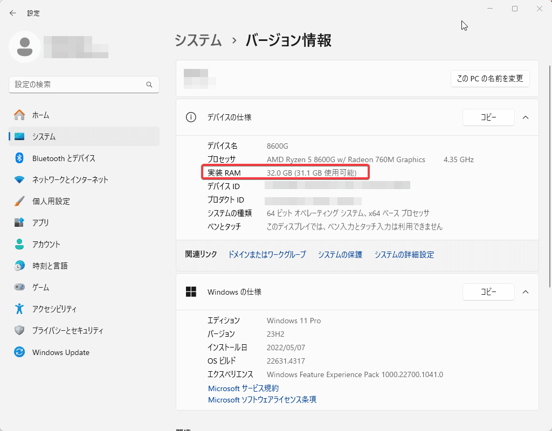Click the info icon beside デバイスの仕様

tap(191, 117)
